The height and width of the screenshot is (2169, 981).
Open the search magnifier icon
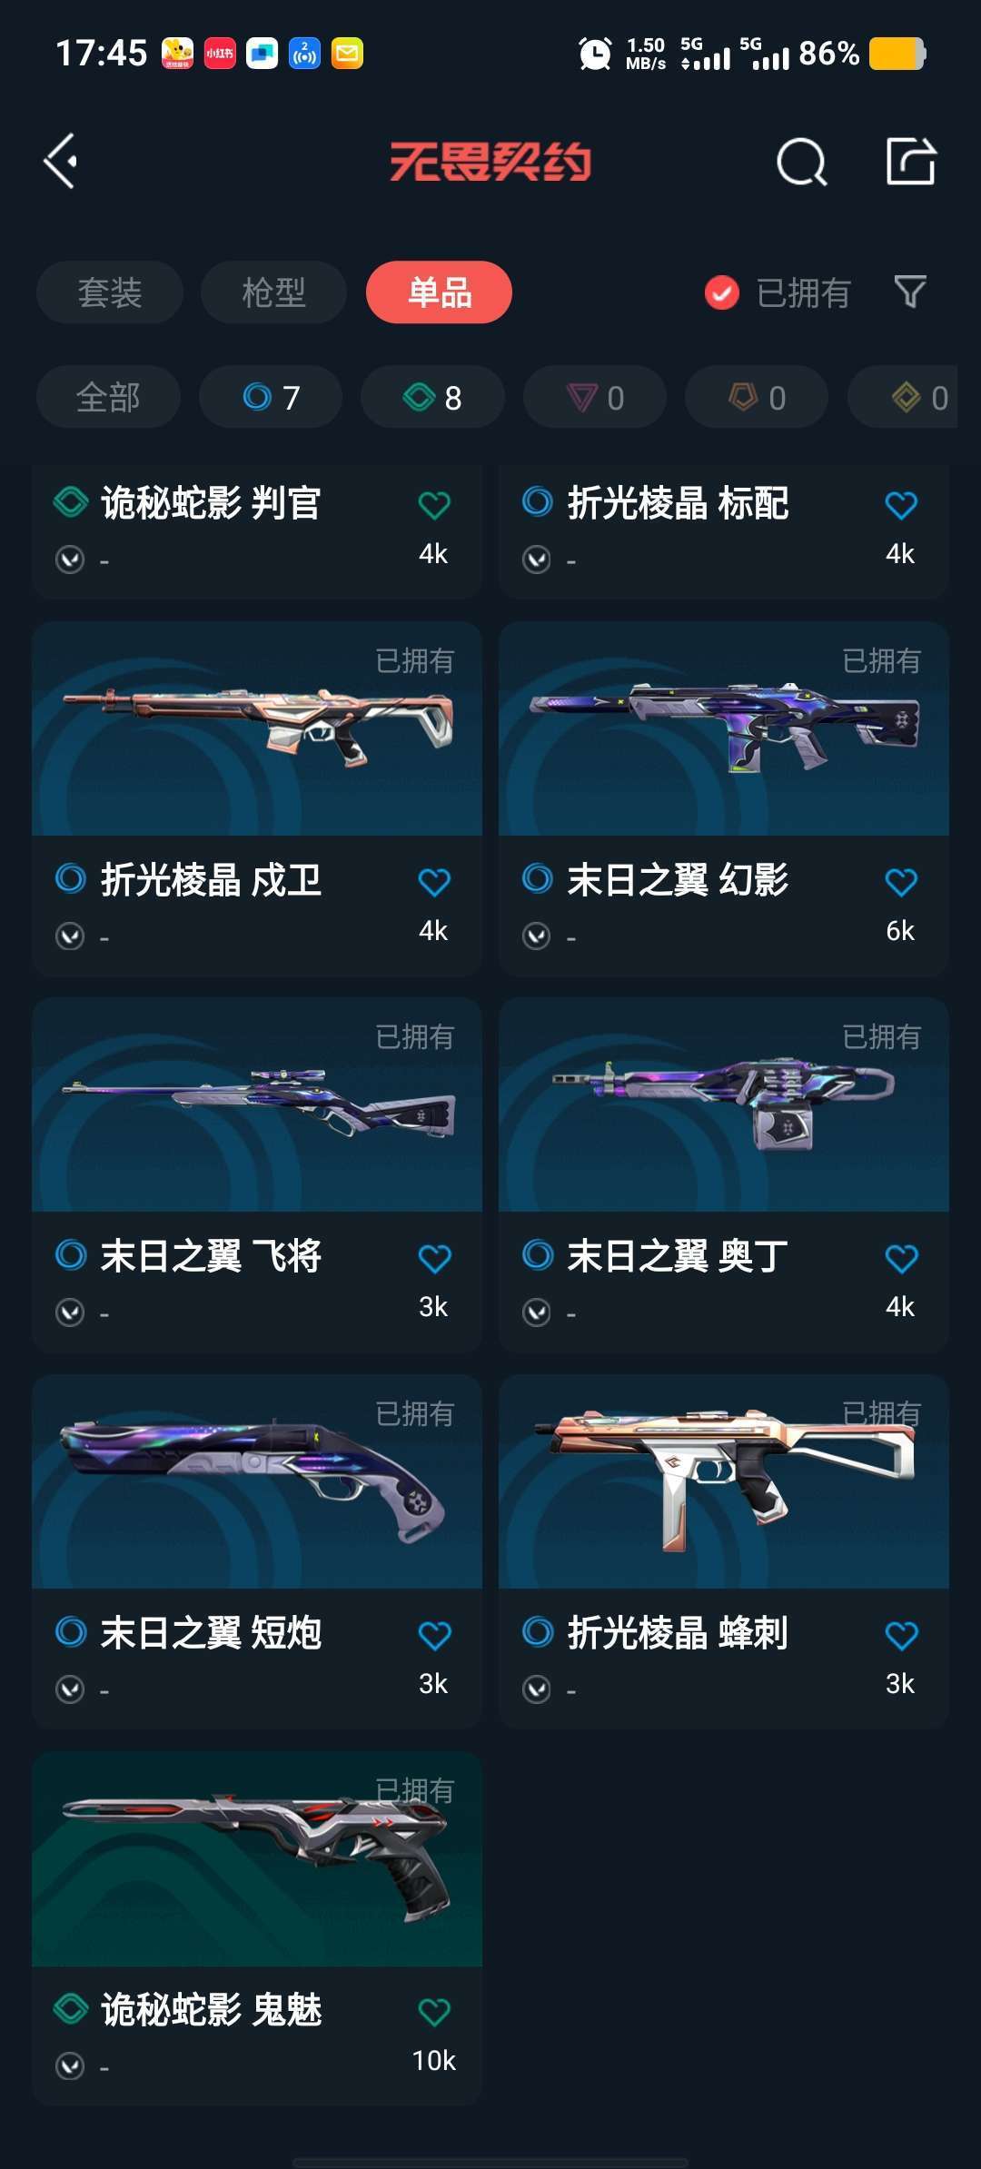[802, 163]
